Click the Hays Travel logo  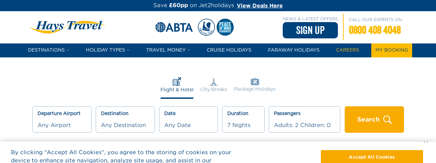tap(67, 27)
